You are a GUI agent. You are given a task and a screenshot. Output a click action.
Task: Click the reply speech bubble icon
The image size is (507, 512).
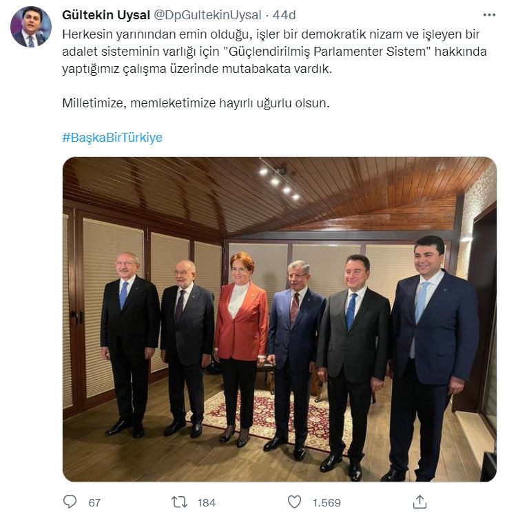click(x=70, y=502)
